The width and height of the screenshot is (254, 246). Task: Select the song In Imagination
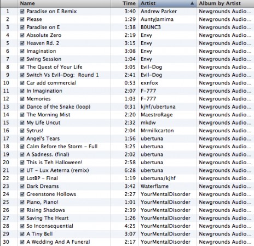point(44,91)
